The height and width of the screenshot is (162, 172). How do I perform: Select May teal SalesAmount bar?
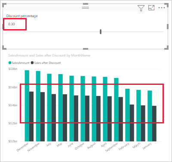(x=61, y=108)
